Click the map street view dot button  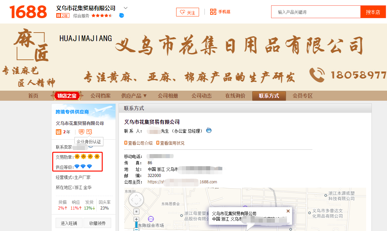click(136, 211)
